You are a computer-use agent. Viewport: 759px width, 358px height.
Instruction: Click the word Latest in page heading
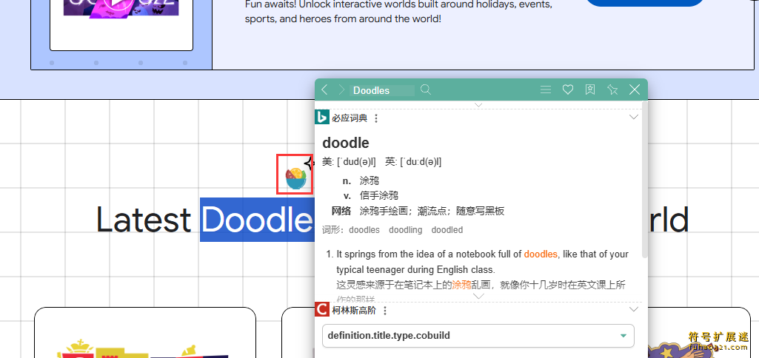[x=143, y=220]
